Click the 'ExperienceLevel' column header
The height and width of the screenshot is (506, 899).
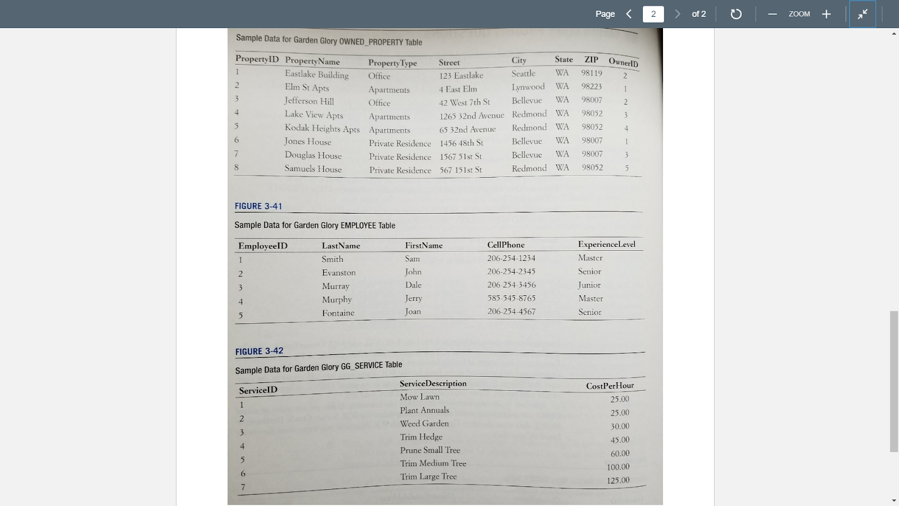(607, 244)
